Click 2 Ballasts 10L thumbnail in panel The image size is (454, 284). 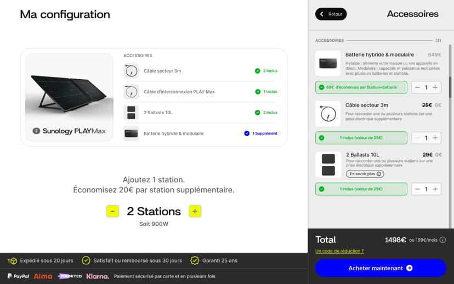[x=328, y=164]
